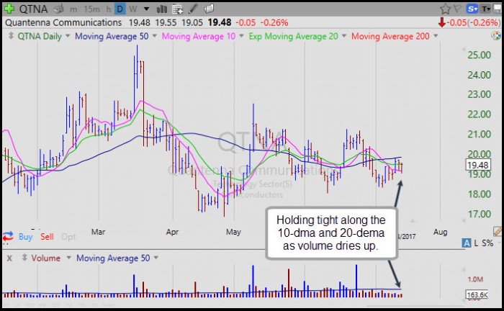Click the Quantenna Communications company name
This screenshot has height=311, width=504.
[x=63, y=22]
